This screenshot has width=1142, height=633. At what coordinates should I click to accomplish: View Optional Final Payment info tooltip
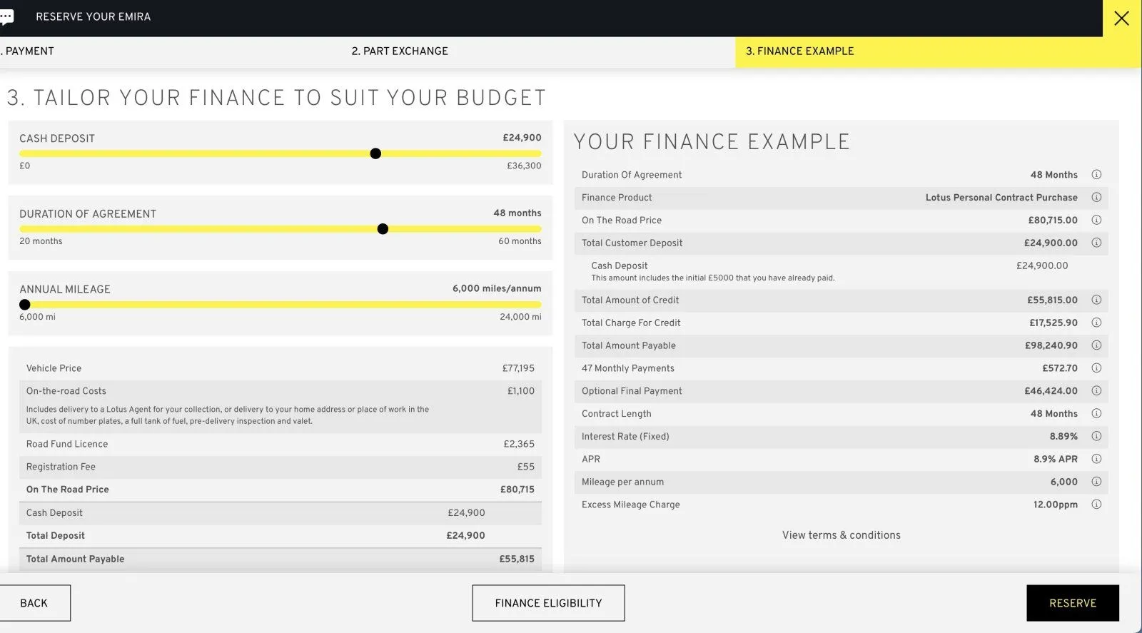1096,391
